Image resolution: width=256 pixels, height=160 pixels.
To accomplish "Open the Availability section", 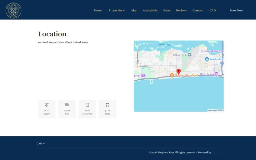I will 150,10.
